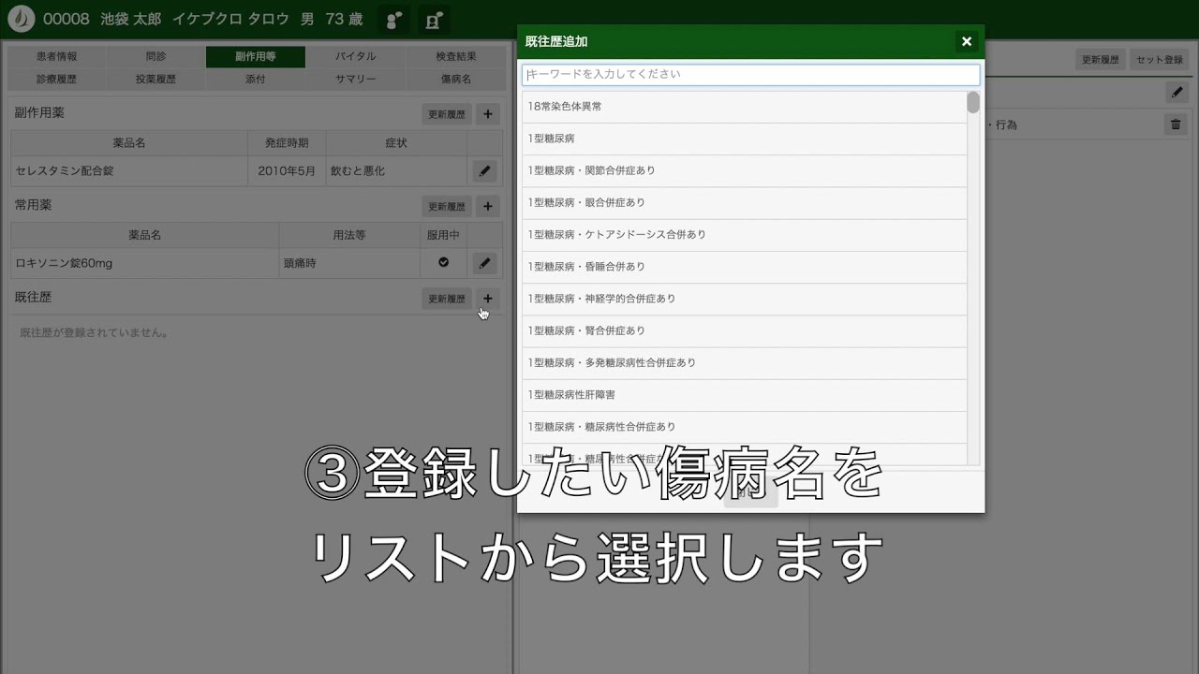Click the right panel pencil edit icon
Viewport: 1199px width, 674px height.
tap(1177, 92)
